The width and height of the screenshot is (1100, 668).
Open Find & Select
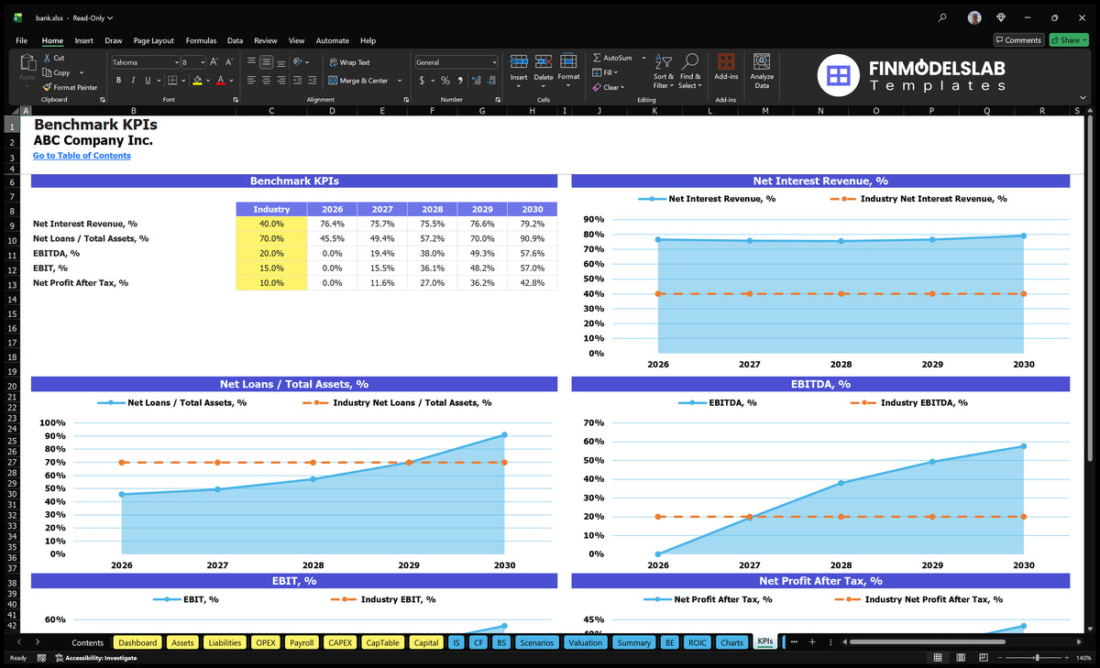pos(690,71)
